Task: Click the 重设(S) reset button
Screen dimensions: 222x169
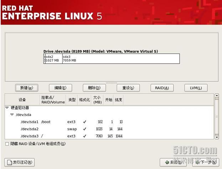Action: pos(128,88)
